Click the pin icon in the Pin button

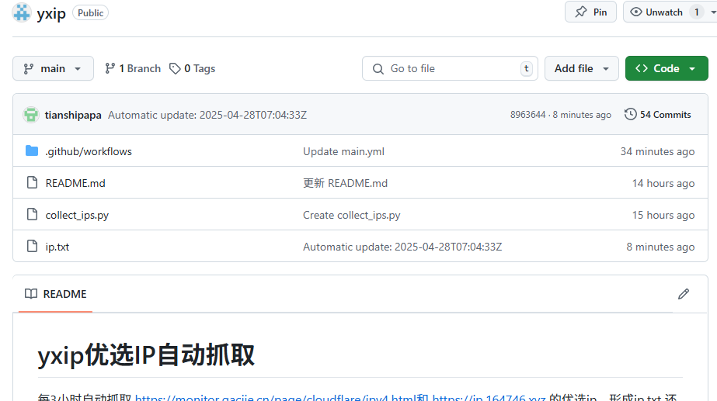pyautogui.click(x=581, y=12)
